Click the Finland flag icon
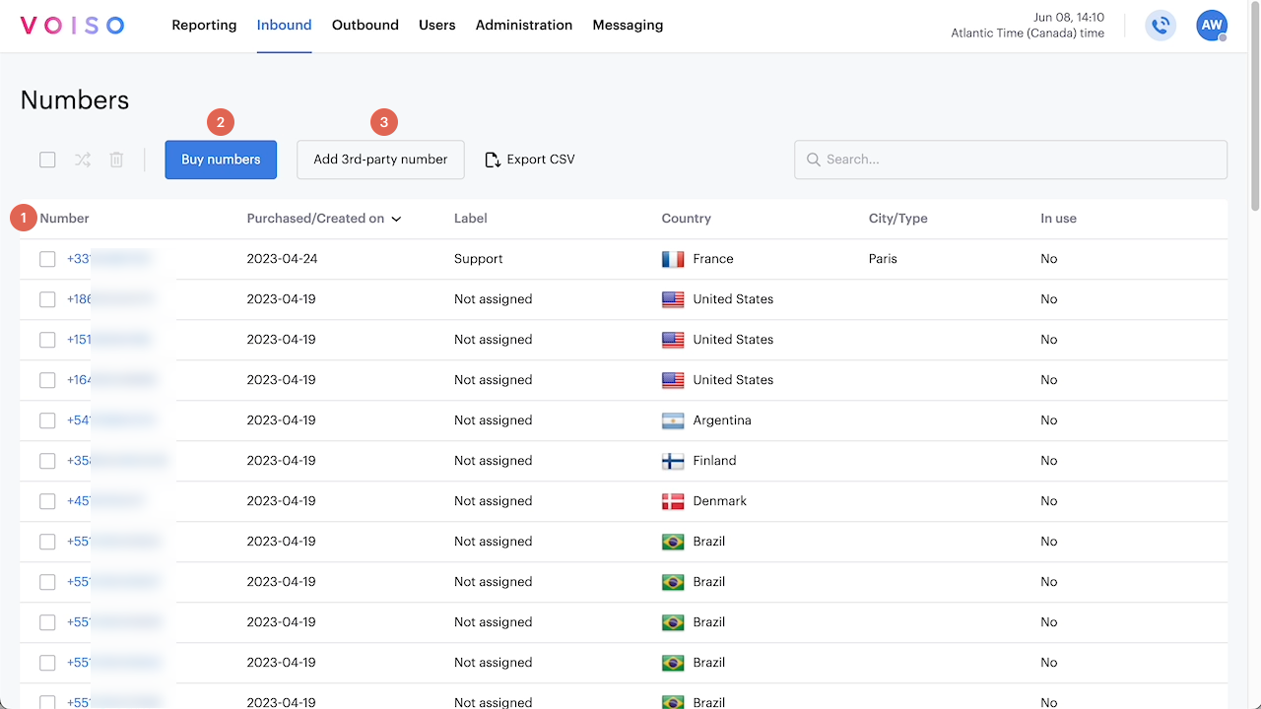1261x709 pixels. [x=673, y=461]
